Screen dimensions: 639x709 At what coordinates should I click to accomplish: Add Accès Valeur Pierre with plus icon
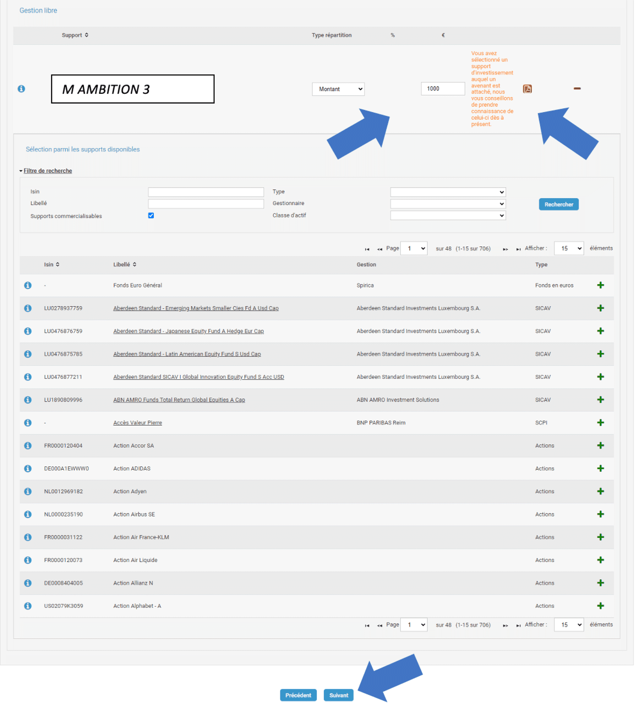600,422
